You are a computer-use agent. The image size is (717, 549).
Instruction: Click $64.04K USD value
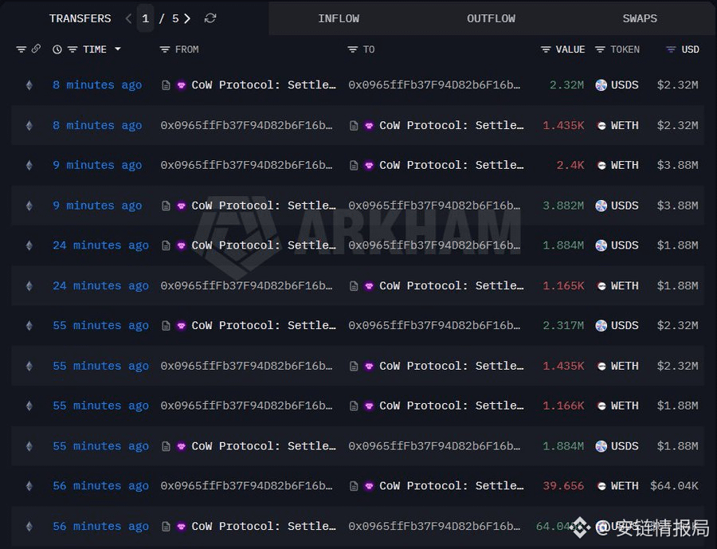pyautogui.click(x=674, y=486)
